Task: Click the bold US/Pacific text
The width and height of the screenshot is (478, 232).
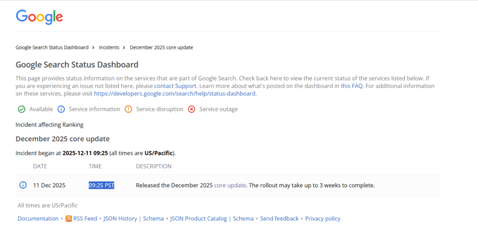Action: tap(159, 153)
